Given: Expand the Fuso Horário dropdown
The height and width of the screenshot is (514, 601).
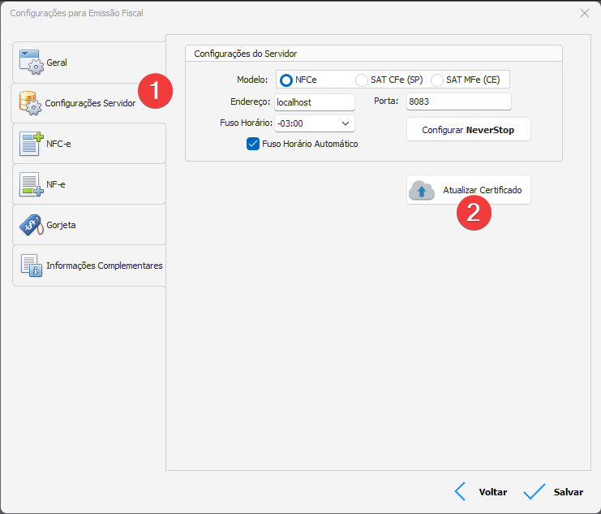Looking at the screenshot, I should tap(345, 123).
